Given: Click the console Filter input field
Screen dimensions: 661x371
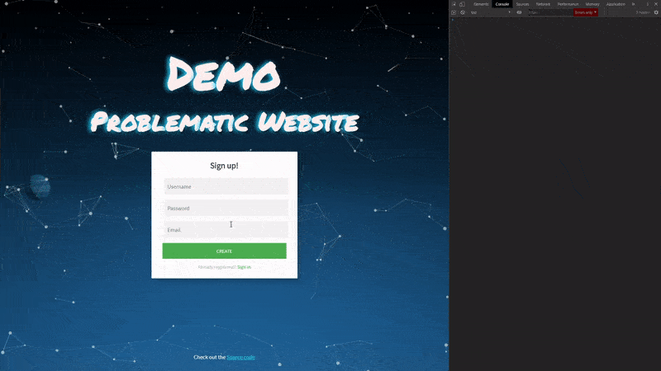Looking at the screenshot, I should (x=550, y=12).
